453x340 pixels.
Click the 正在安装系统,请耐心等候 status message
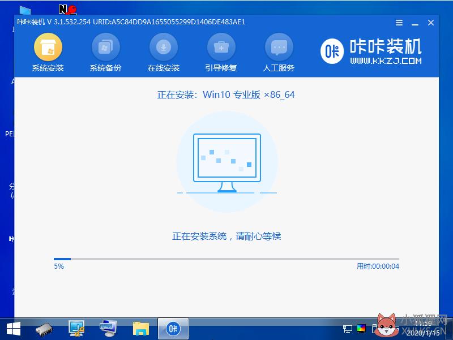pos(226,236)
